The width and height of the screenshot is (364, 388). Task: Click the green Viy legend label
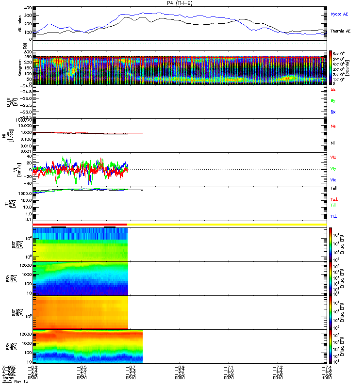333,169
